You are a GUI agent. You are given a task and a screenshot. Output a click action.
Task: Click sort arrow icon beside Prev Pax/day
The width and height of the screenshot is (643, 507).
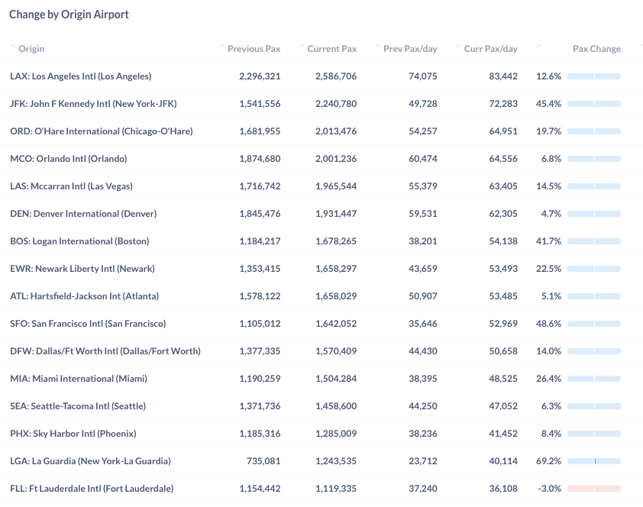pos(378,47)
